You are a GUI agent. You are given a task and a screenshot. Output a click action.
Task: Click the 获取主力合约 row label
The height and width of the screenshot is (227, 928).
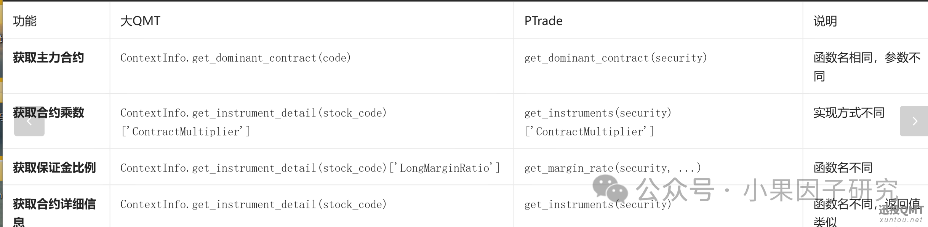point(48,58)
